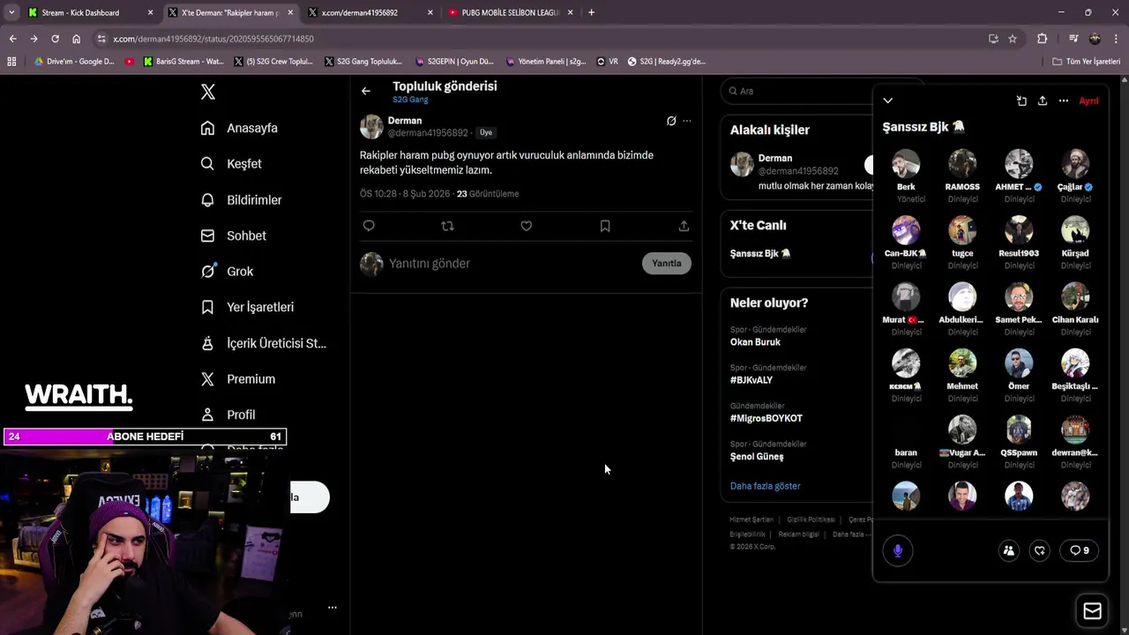Open Derman's avatar on post
This screenshot has width=1129, height=635.
pyautogui.click(x=371, y=126)
